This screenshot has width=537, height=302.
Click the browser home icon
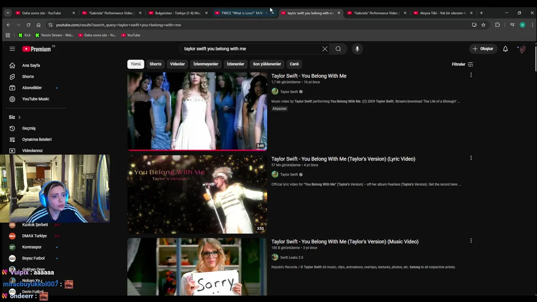click(x=39, y=25)
